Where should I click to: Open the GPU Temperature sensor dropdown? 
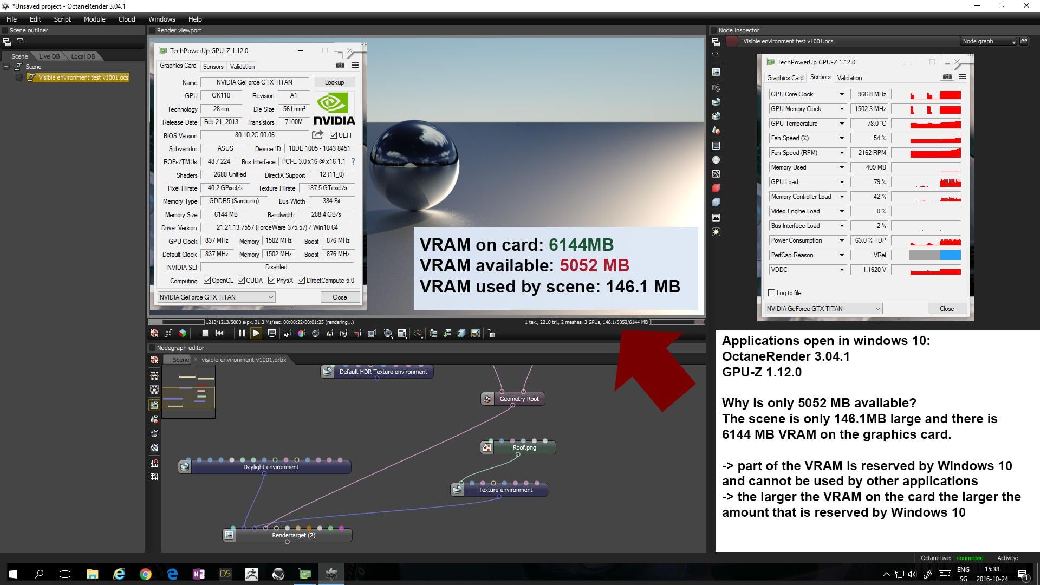coord(842,123)
